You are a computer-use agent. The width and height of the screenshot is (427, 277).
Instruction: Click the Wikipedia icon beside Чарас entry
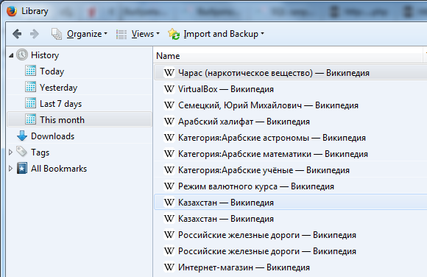(169, 73)
